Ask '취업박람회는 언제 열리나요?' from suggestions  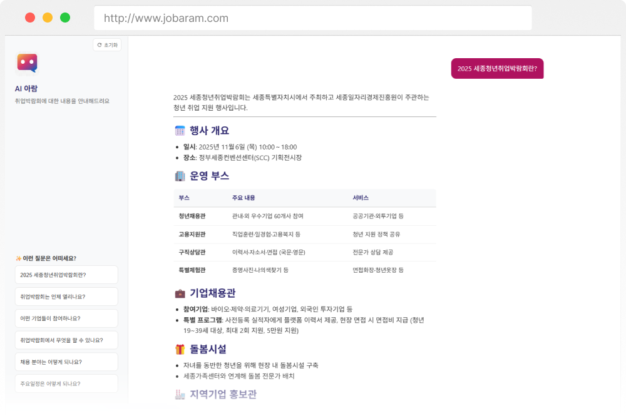pyautogui.click(x=66, y=297)
